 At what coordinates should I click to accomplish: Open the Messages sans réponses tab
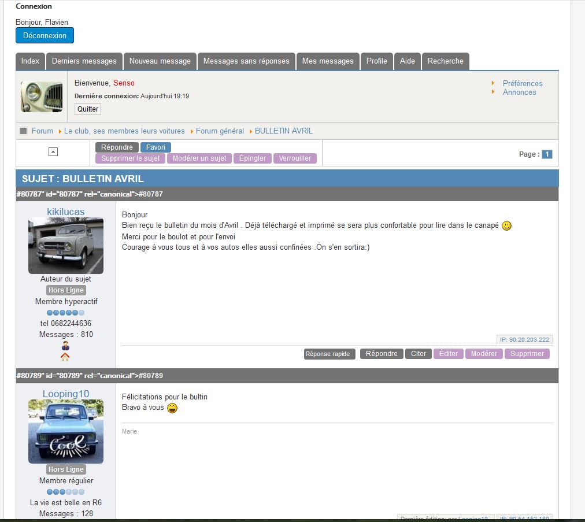click(246, 61)
